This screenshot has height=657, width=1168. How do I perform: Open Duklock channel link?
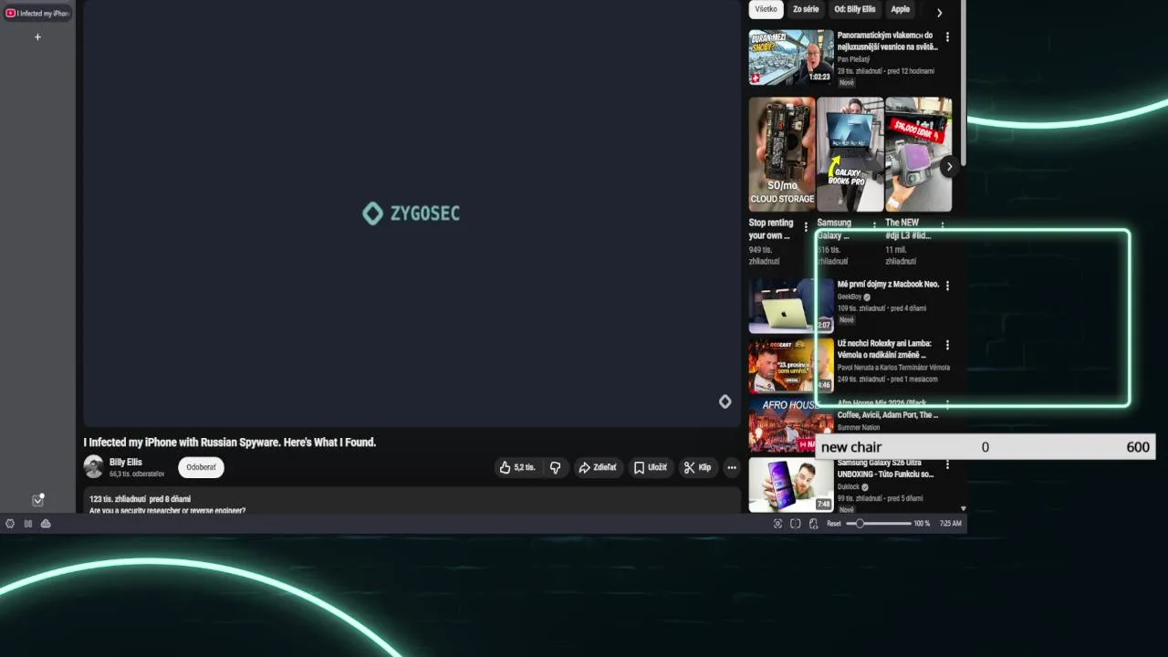point(849,487)
